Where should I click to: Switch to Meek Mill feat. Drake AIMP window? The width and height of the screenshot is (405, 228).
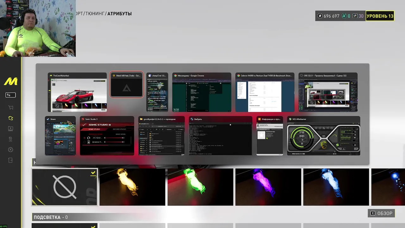[x=127, y=85]
